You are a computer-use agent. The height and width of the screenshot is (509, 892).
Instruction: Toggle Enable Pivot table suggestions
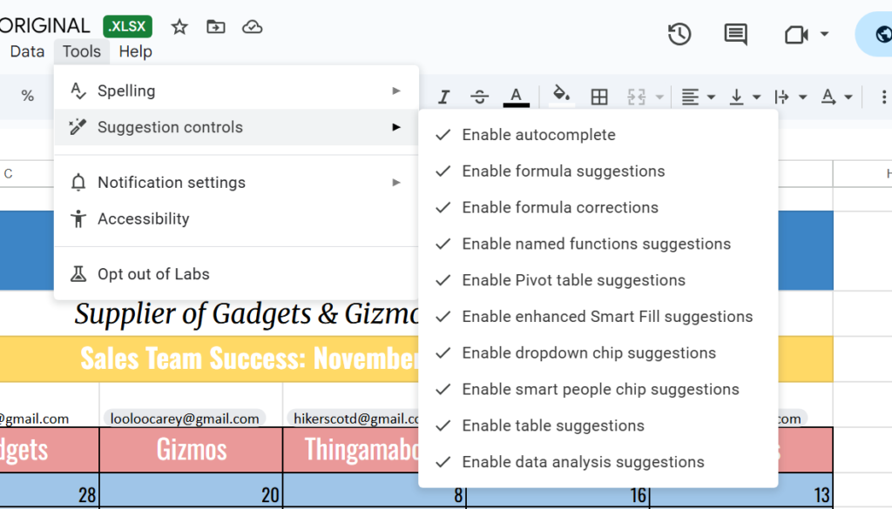(x=573, y=280)
